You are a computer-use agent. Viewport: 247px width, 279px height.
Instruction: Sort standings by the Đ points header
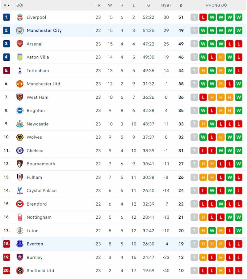181,5
